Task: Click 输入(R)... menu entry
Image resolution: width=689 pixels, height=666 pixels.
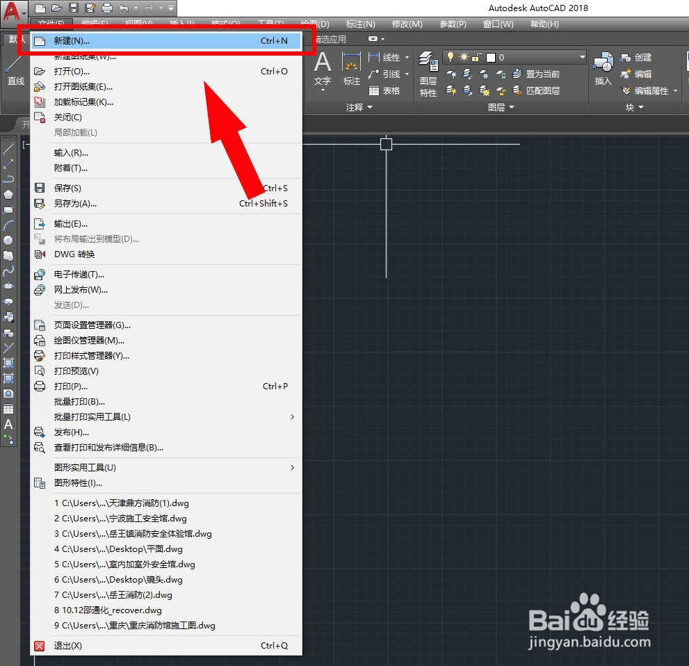Action: 167,153
